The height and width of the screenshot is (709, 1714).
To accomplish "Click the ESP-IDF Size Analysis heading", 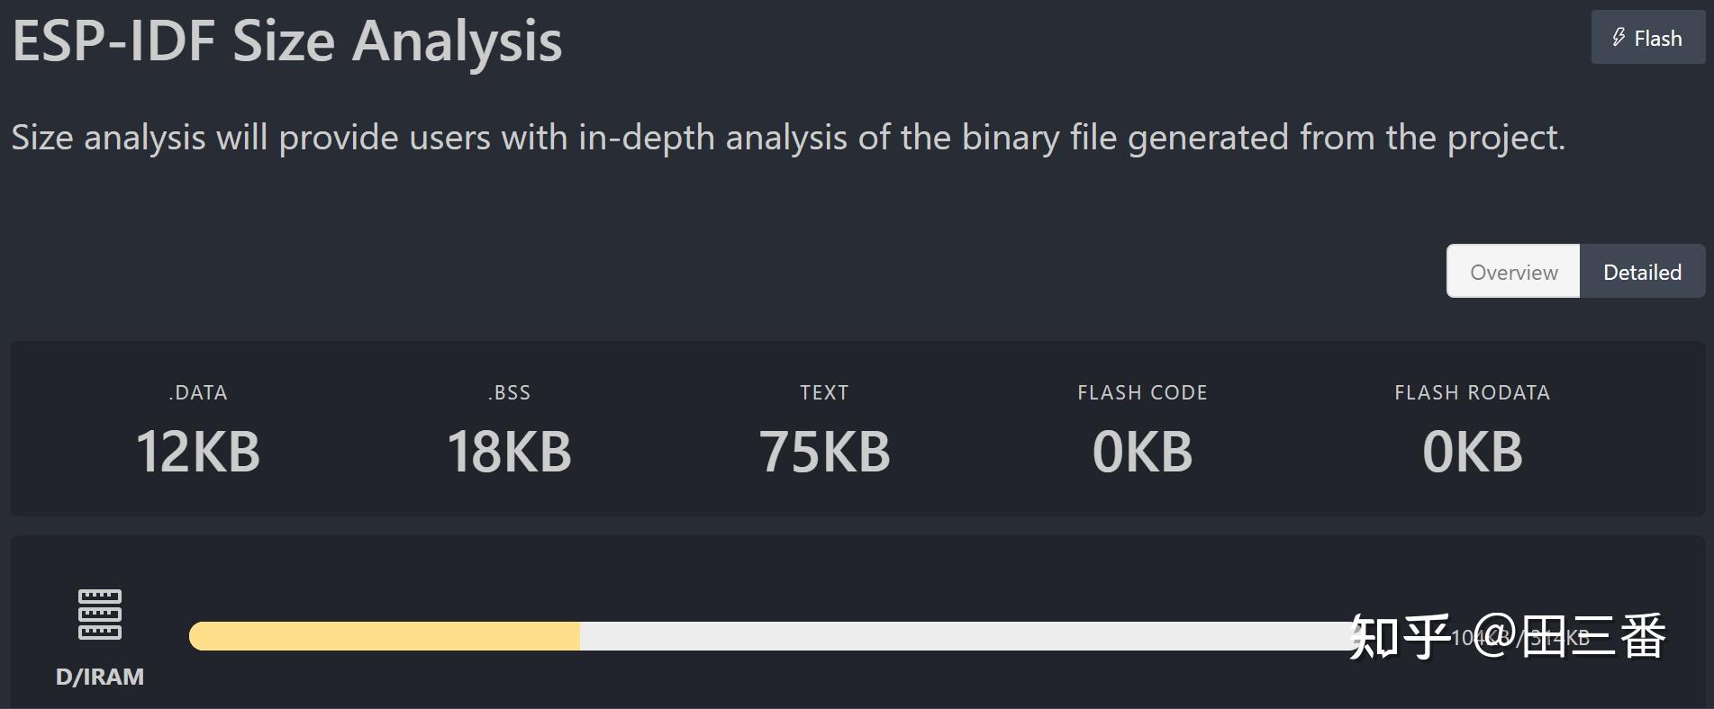I will [287, 41].
